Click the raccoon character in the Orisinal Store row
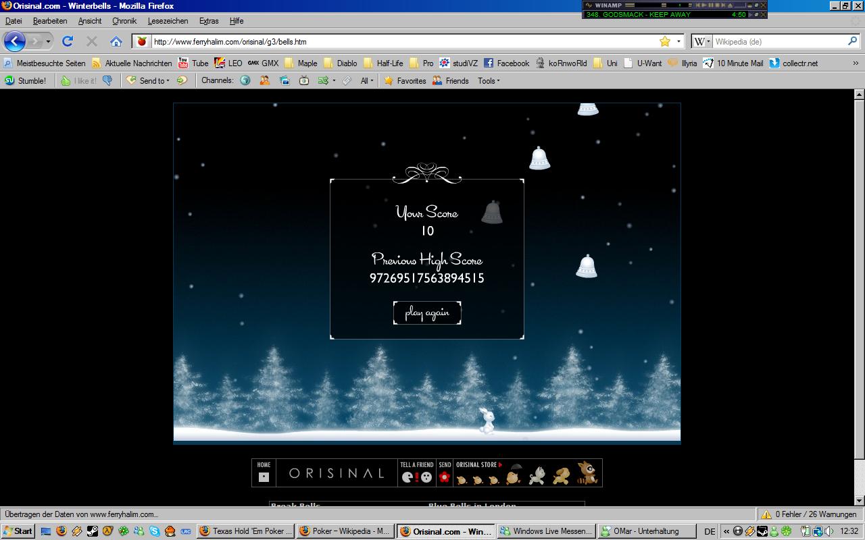Screen dimensions: 865x540 click(587, 475)
